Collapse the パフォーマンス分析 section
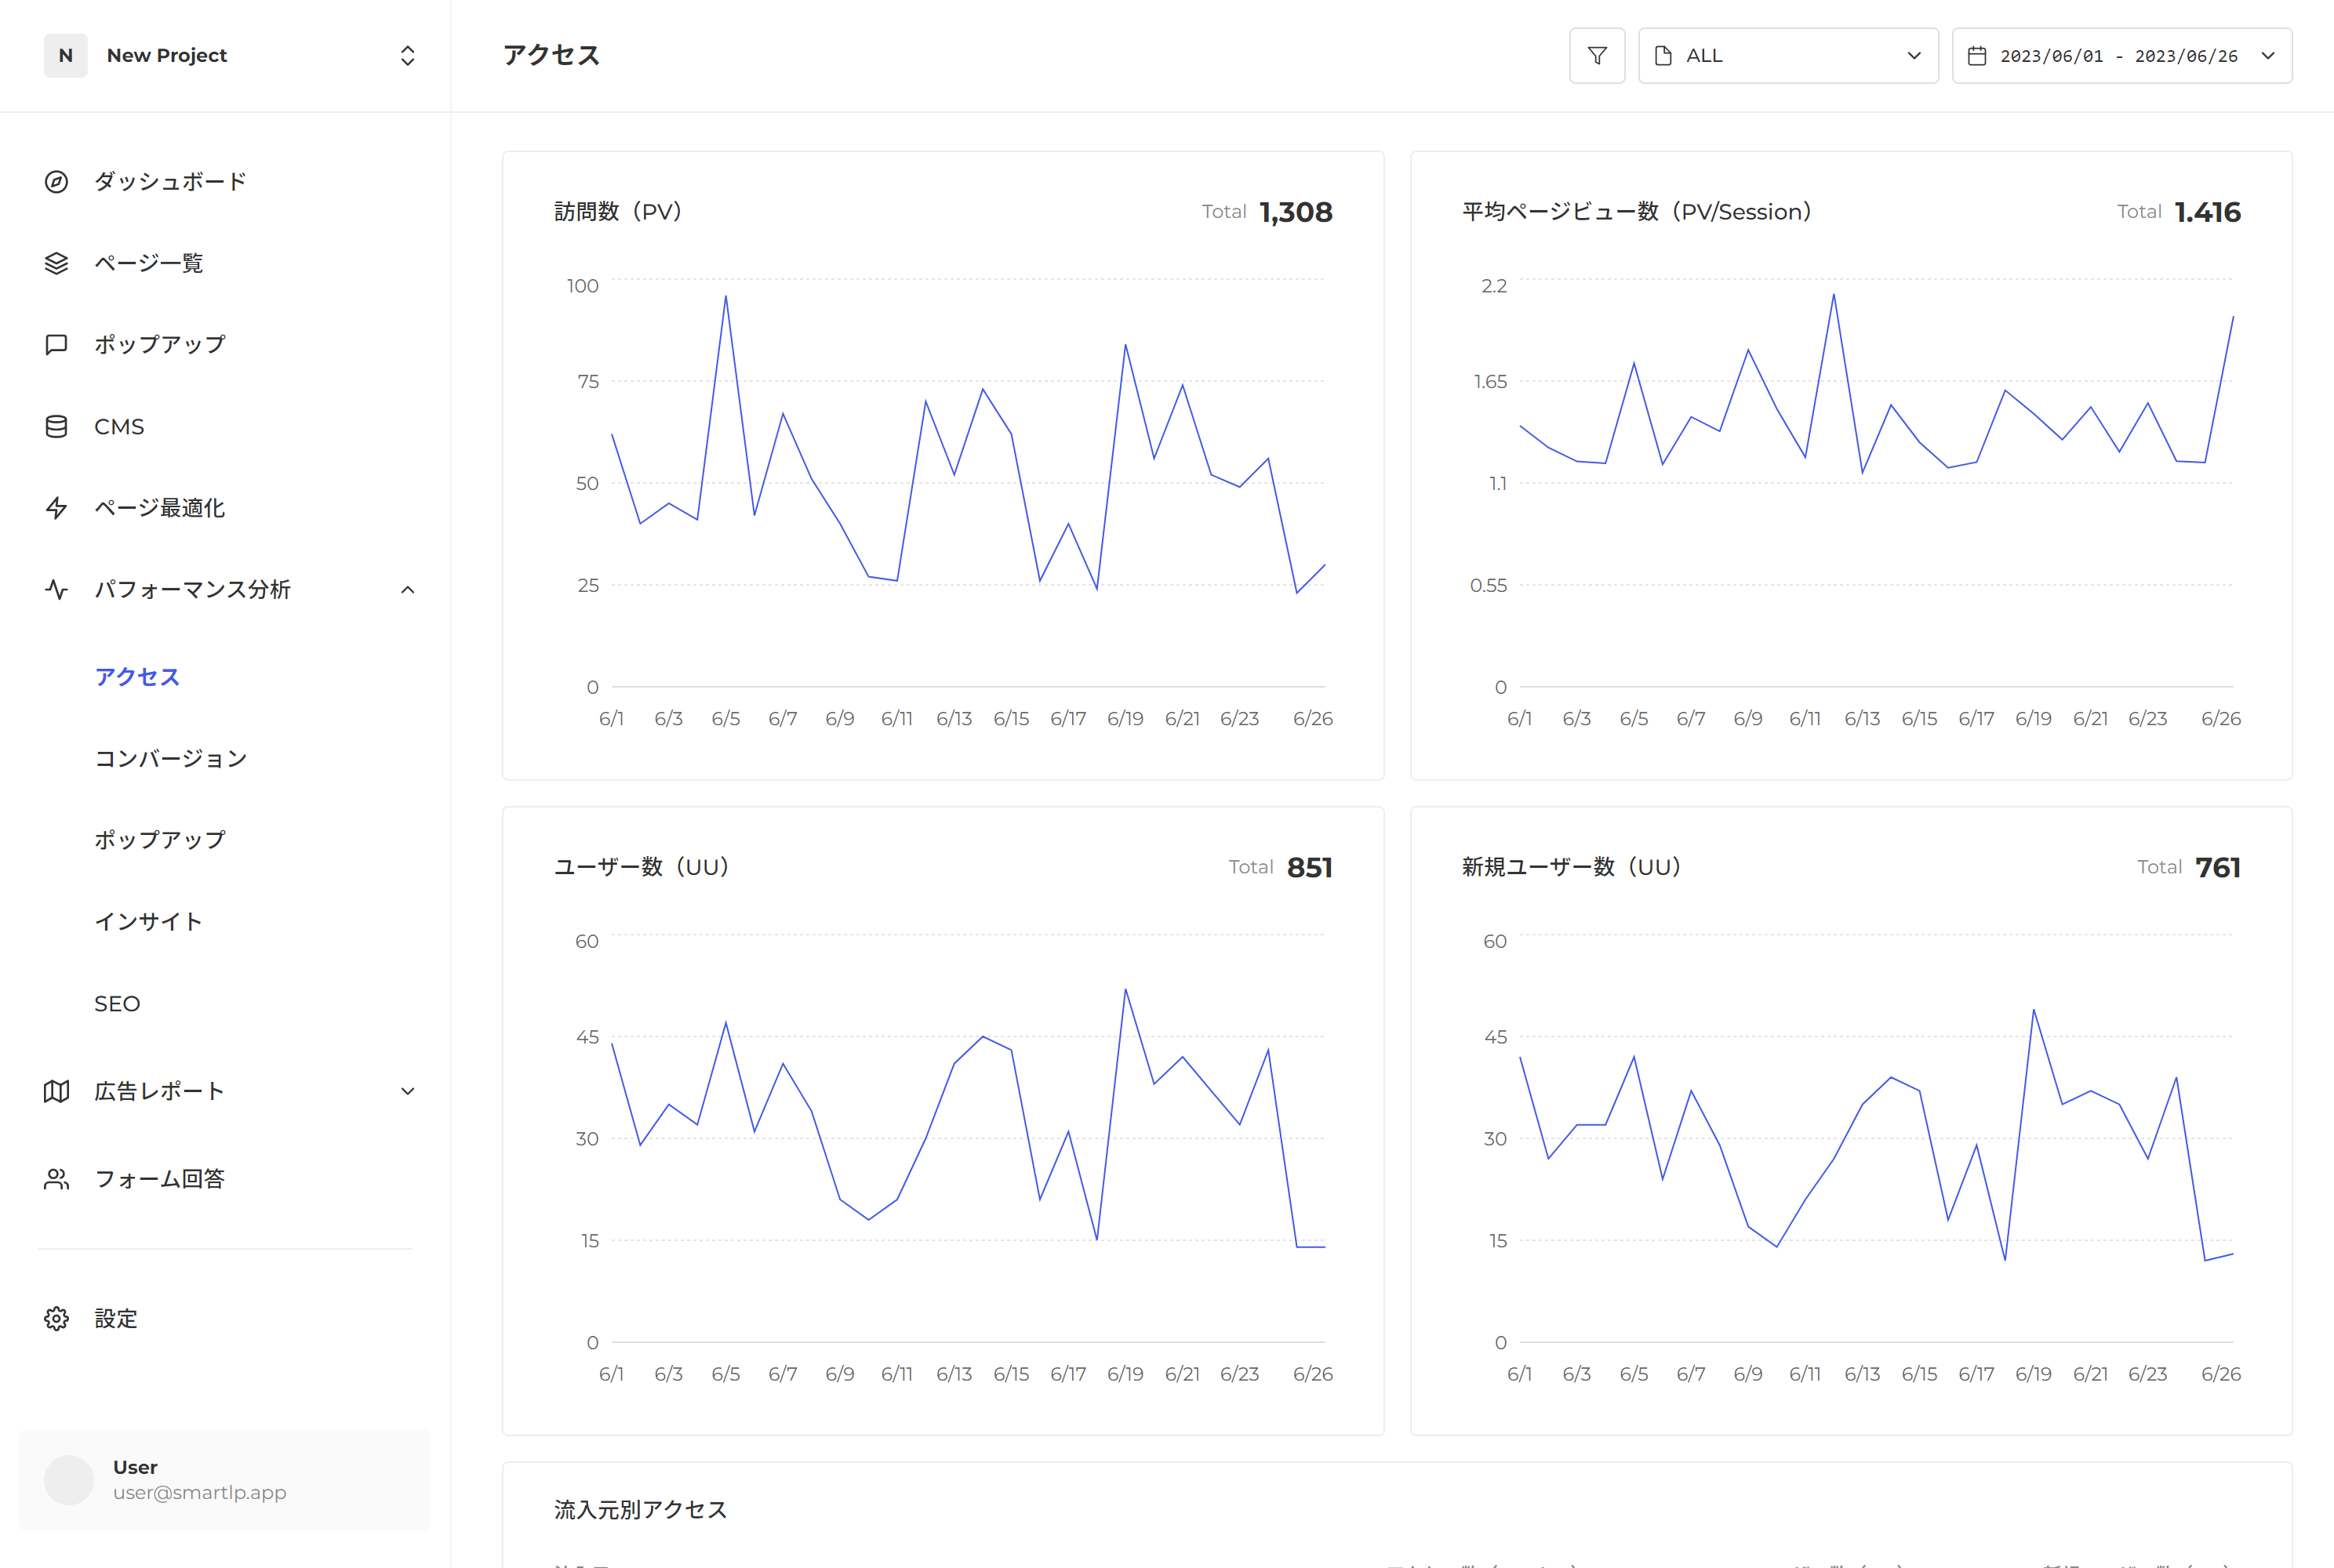The image size is (2334, 1568). (x=407, y=590)
